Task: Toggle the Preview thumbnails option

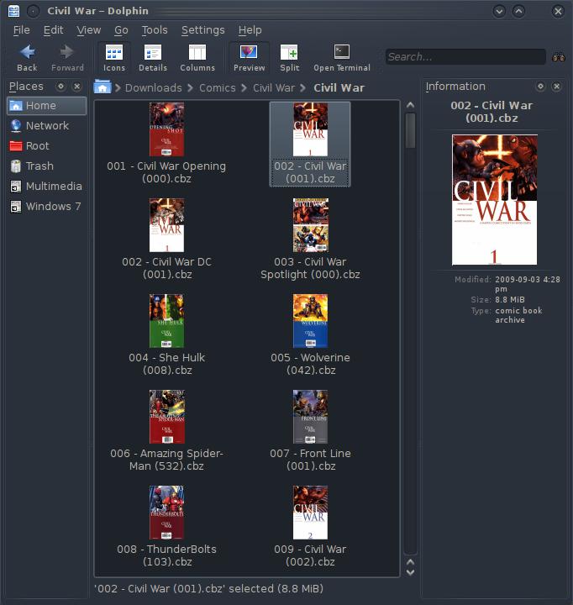Action: [x=249, y=58]
